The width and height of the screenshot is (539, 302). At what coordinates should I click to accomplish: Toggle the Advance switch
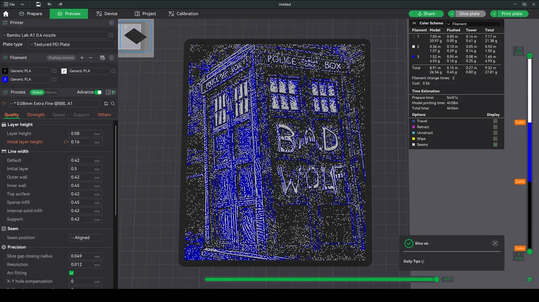click(x=98, y=92)
